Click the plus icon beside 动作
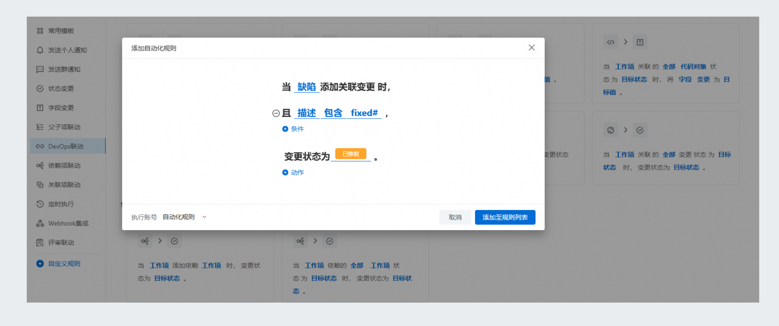 click(x=285, y=172)
